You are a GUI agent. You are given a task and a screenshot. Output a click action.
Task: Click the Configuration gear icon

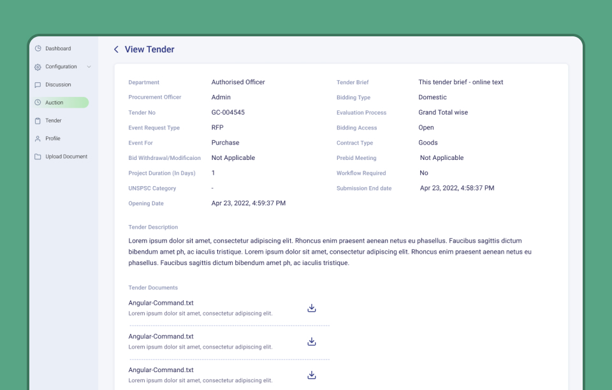(x=38, y=67)
